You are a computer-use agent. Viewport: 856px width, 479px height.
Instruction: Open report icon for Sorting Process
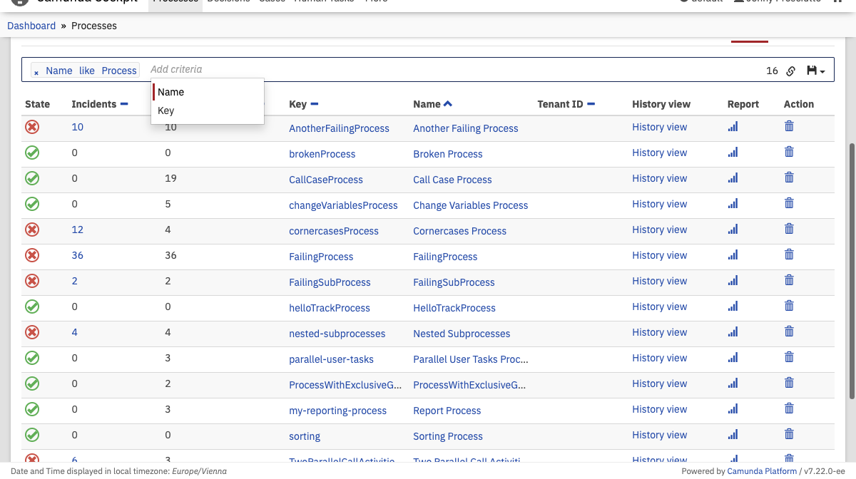[x=733, y=434]
